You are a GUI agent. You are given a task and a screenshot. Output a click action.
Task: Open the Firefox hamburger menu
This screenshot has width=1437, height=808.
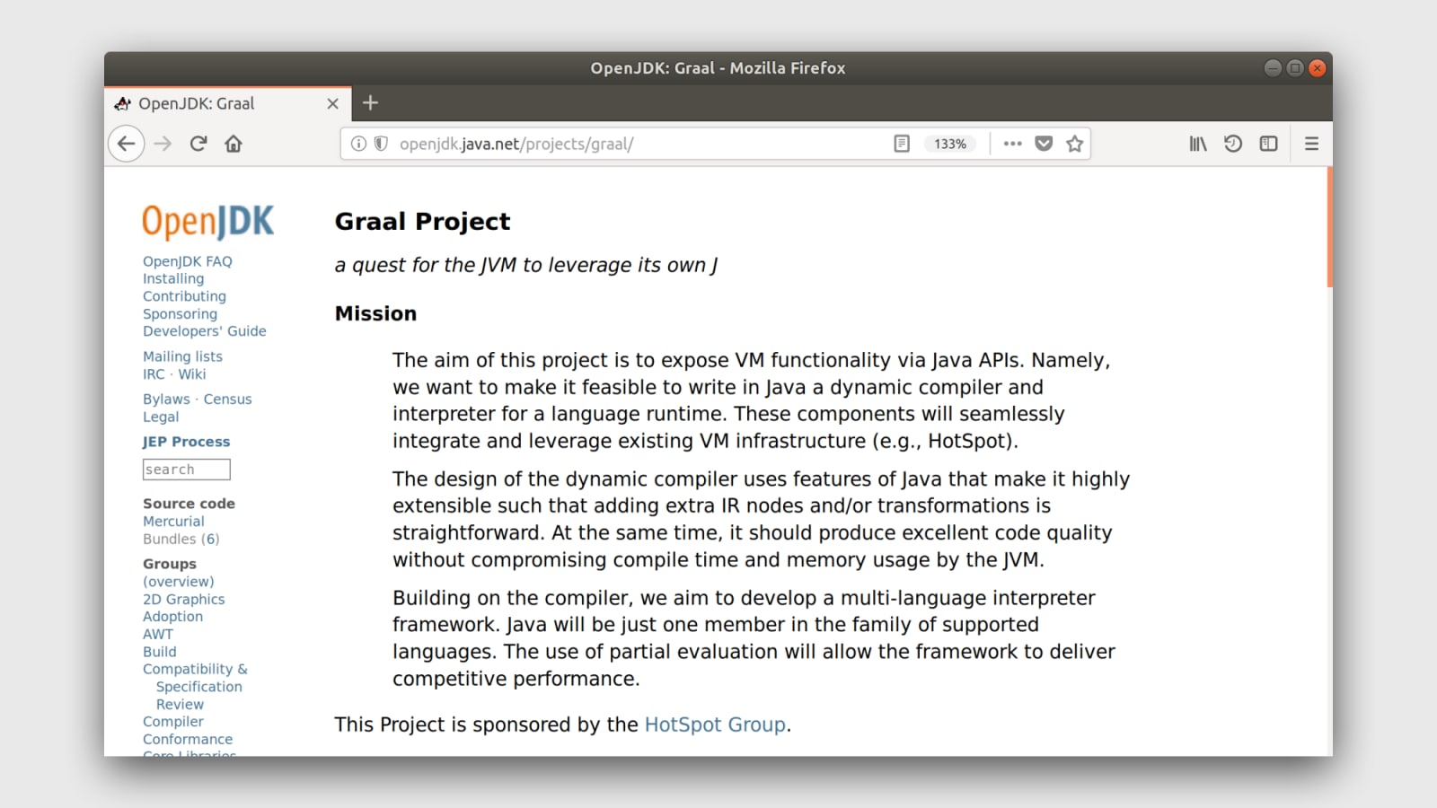click(1311, 144)
